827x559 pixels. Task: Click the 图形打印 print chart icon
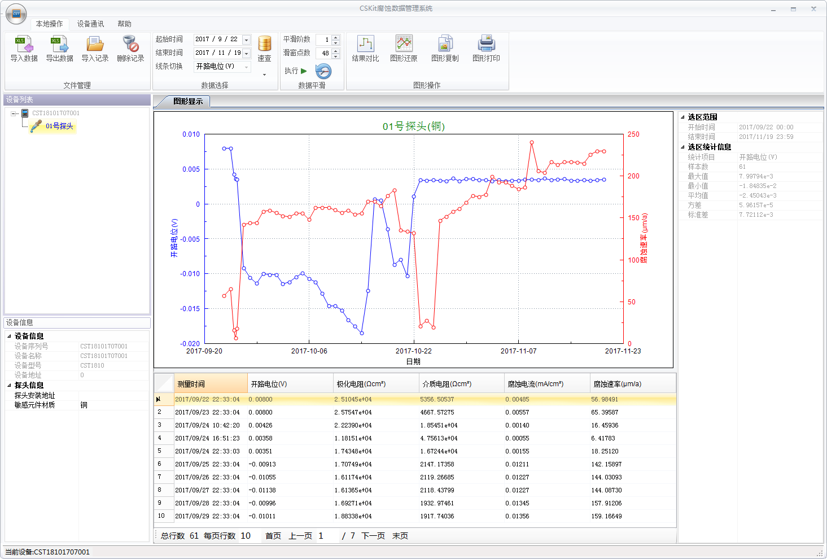click(x=486, y=44)
